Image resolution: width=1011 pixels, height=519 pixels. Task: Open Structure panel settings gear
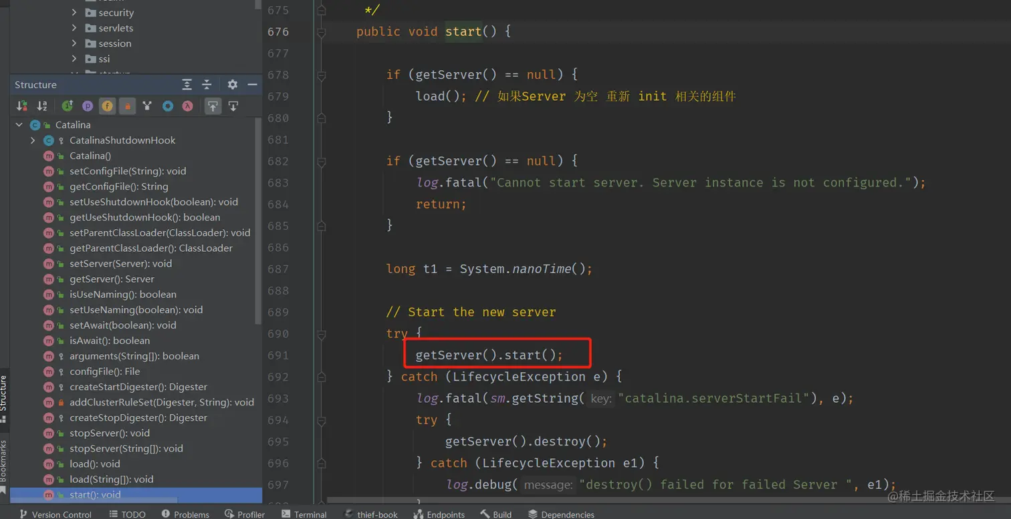click(232, 84)
